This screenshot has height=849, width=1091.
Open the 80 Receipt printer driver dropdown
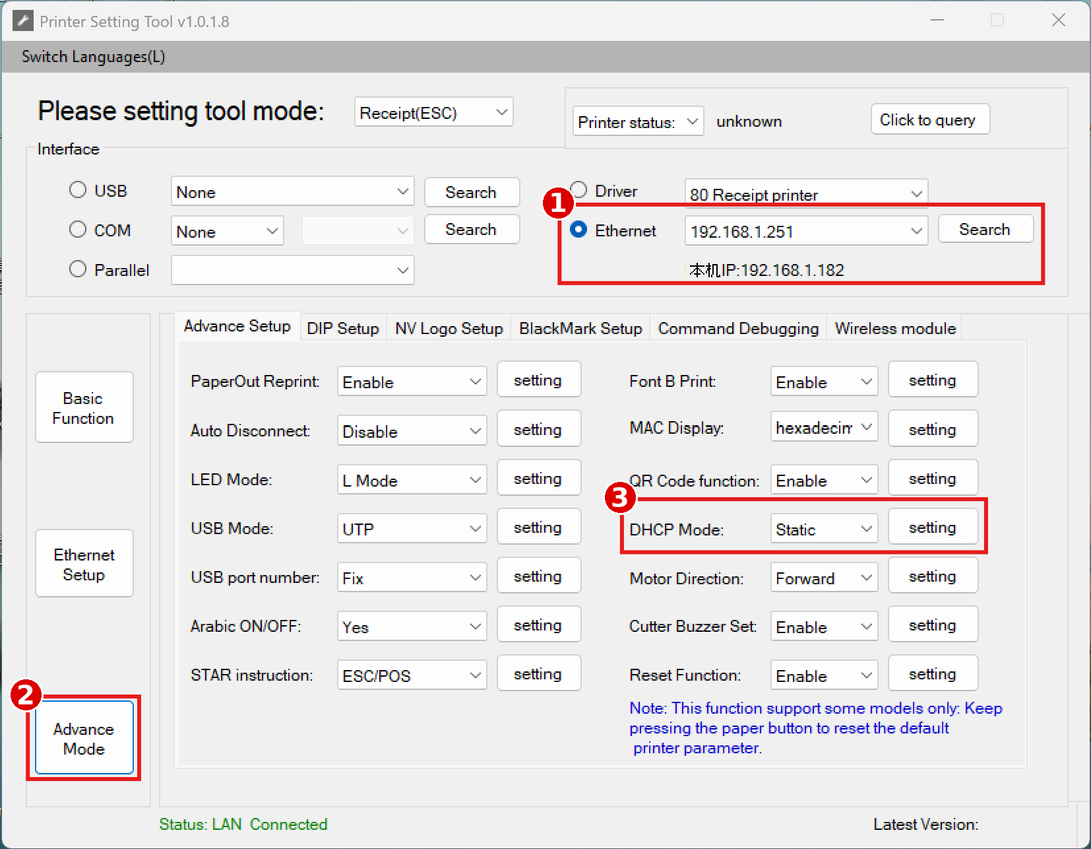(806, 193)
